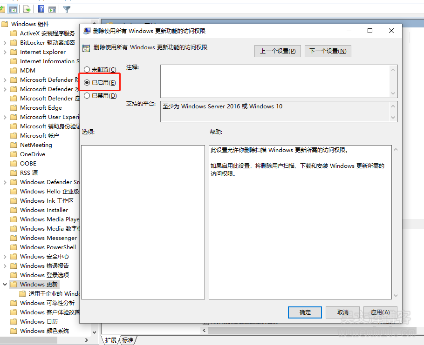
Task: Click the show/hide action pane icon
Action: click(52, 9)
